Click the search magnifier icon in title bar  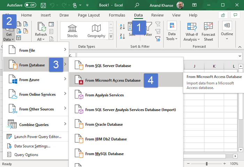click(137, 5)
